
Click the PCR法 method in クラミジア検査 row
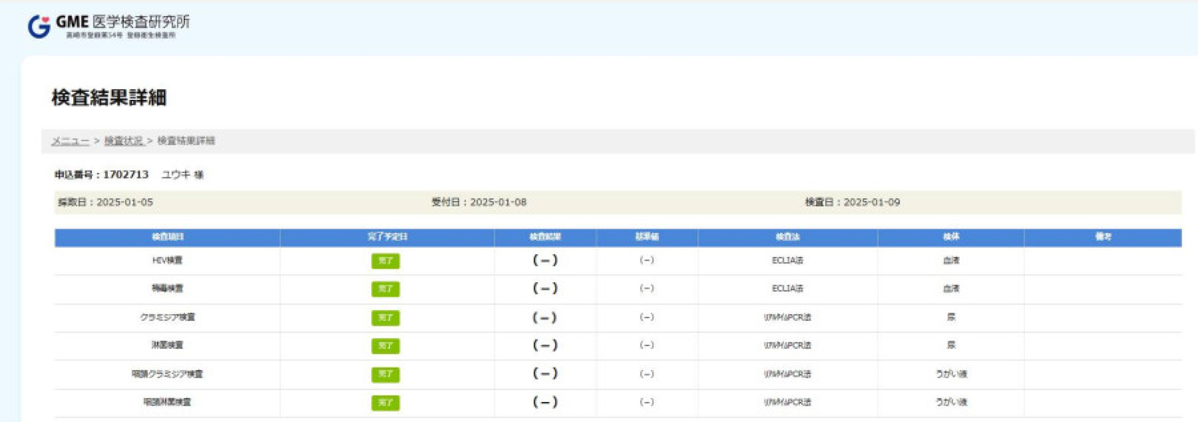click(x=788, y=317)
